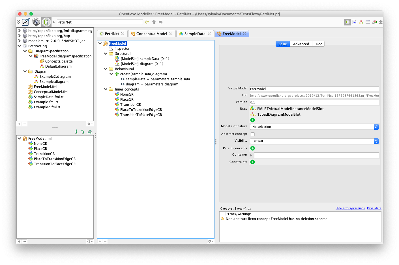This screenshot has height=265, width=399.
Task: Open the Visibility dropdown
Action: (314, 141)
